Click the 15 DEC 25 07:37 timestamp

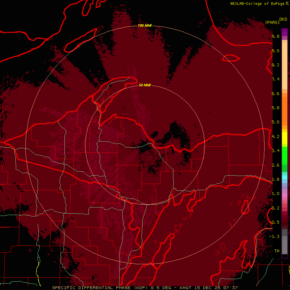tap(216, 288)
